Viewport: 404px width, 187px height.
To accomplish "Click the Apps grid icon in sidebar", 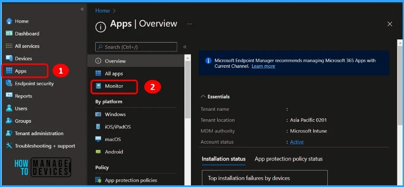I will 9,71.
